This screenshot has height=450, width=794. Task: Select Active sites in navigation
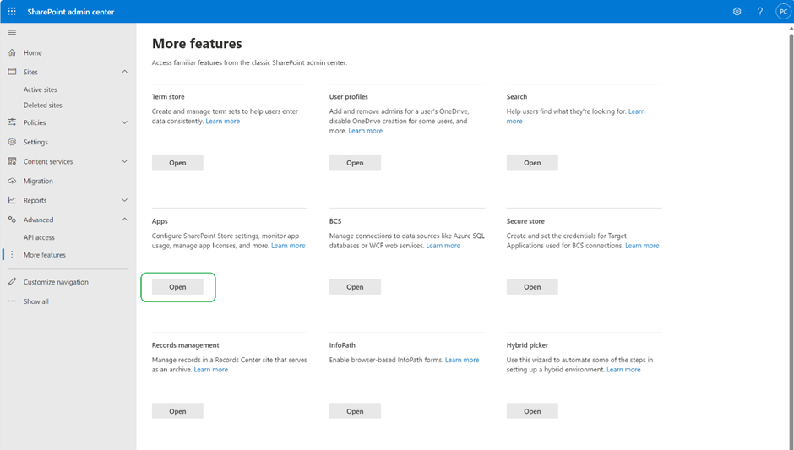[x=40, y=89]
